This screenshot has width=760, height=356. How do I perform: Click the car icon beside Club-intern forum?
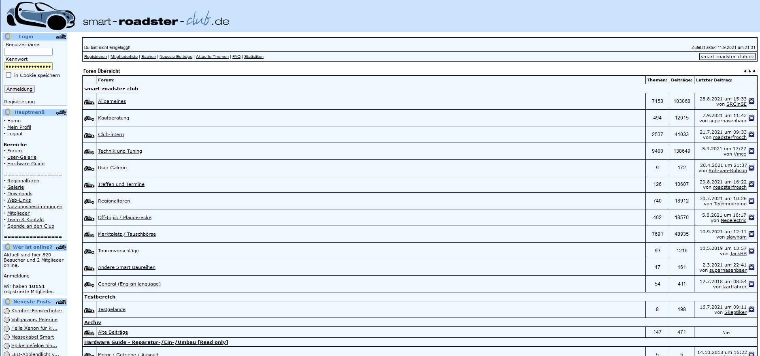pyautogui.click(x=89, y=135)
